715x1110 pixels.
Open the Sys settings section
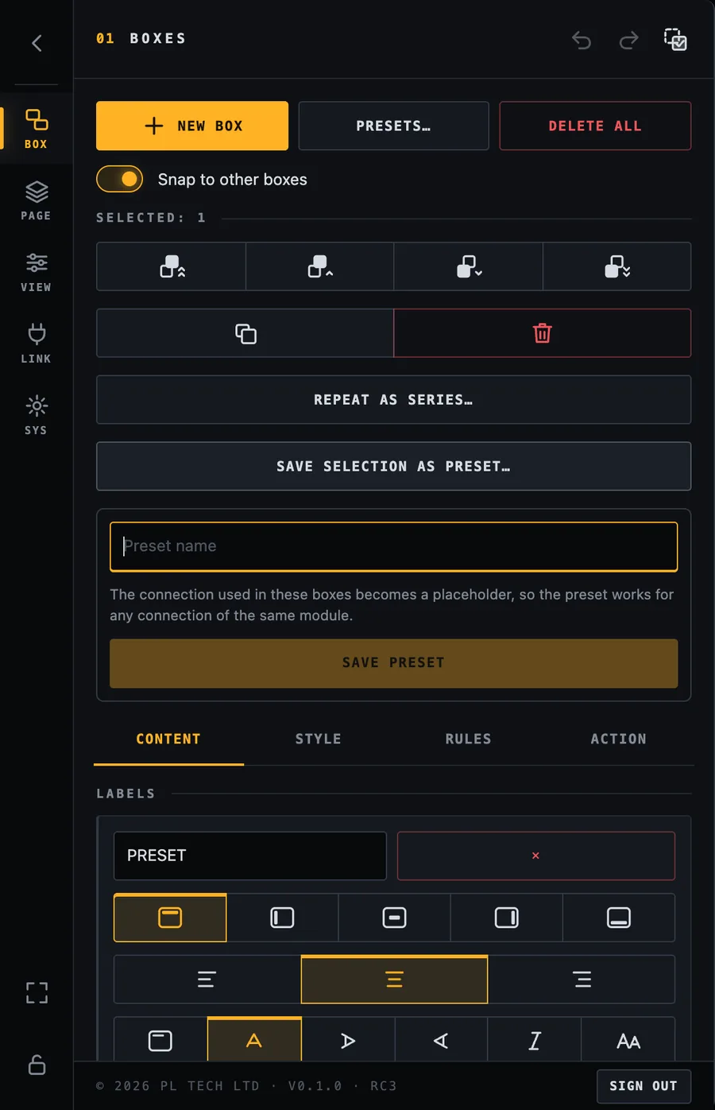(37, 415)
